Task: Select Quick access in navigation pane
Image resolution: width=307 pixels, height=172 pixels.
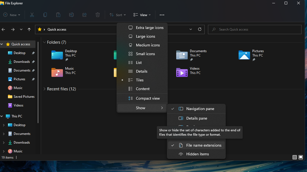Action: [x=18, y=44]
